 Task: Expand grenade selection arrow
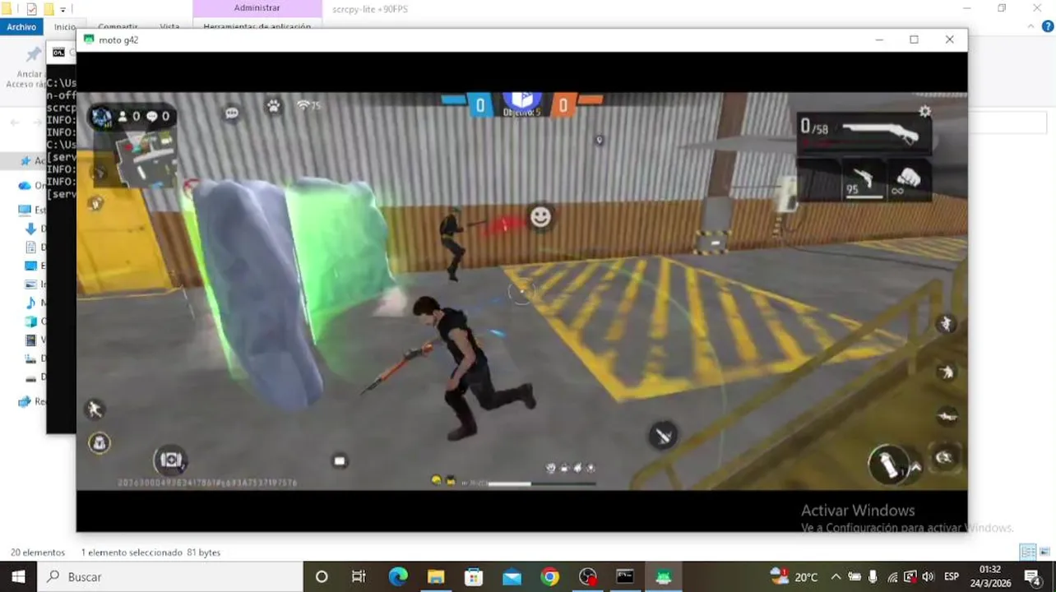pos(915,468)
